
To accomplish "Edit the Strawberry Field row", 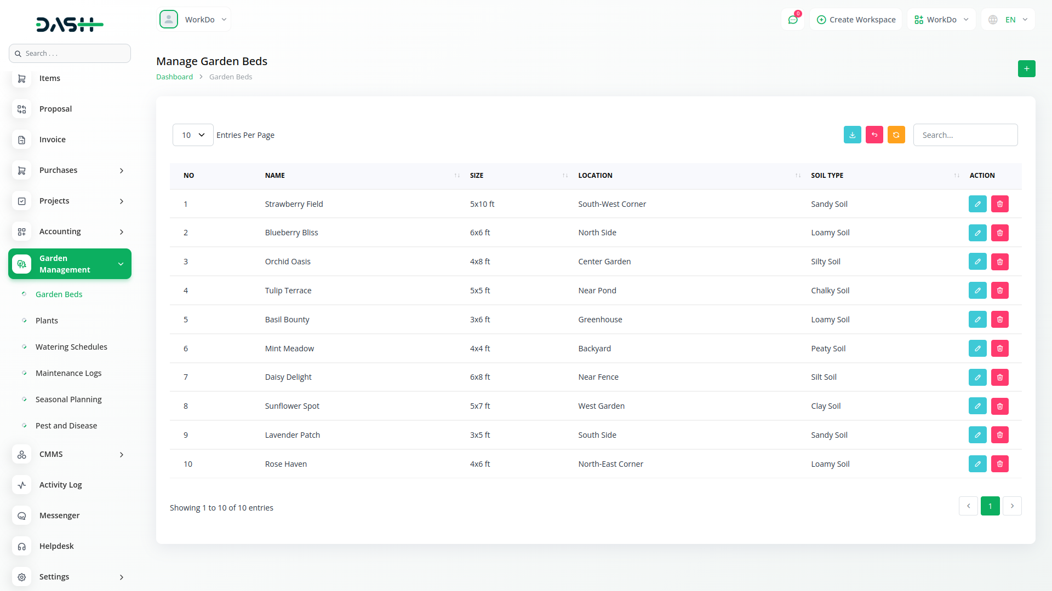I will tap(977, 204).
